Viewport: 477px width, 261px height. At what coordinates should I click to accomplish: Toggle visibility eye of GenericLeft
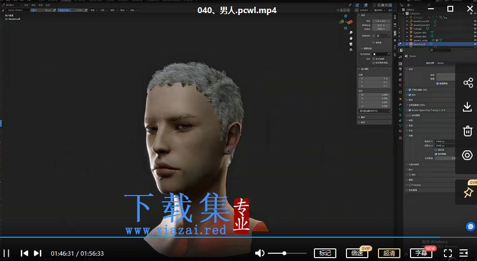pyautogui.click(x=475, y=44)
